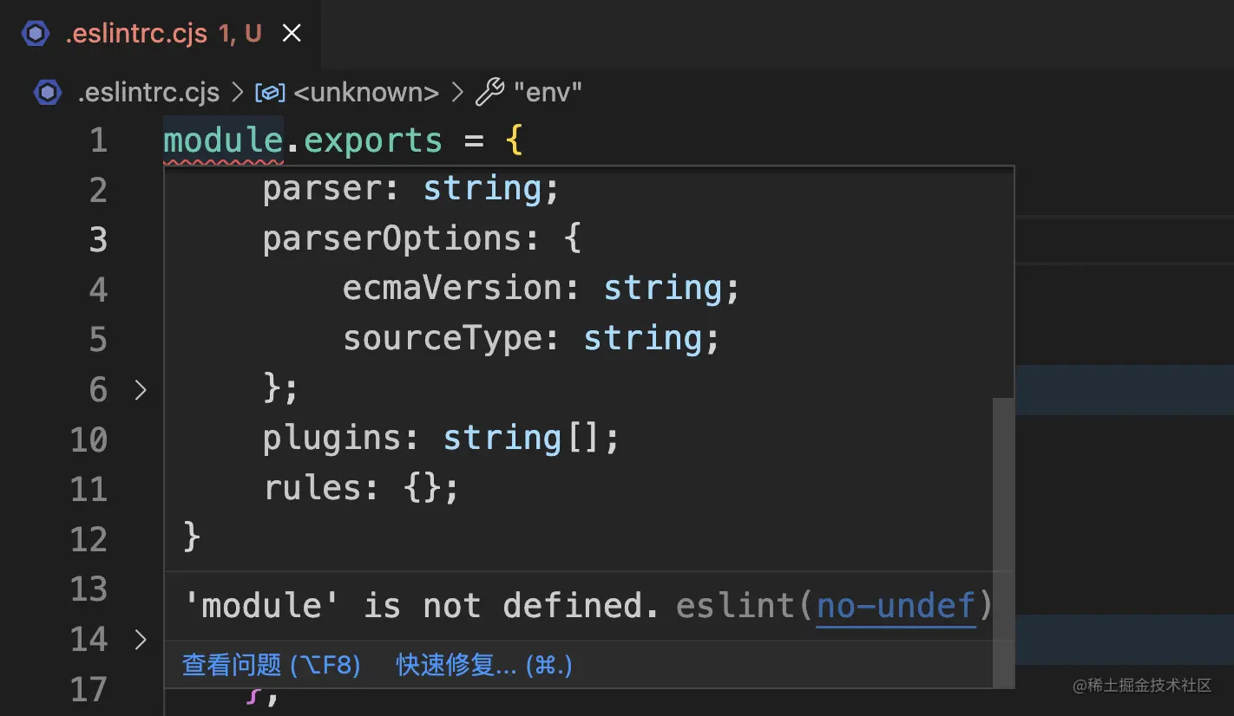Click the <unknown> symbol icon in breadcrumb
1234x716 pixels.
pyautogui.click(x=270, y=92)
